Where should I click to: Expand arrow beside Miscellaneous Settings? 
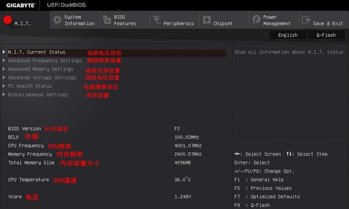pos(4,95)
